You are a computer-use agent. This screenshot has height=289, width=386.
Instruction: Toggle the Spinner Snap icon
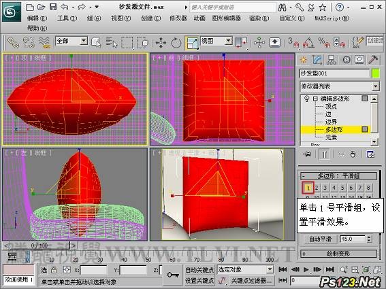pyautogui.click(x=339, y=42)
